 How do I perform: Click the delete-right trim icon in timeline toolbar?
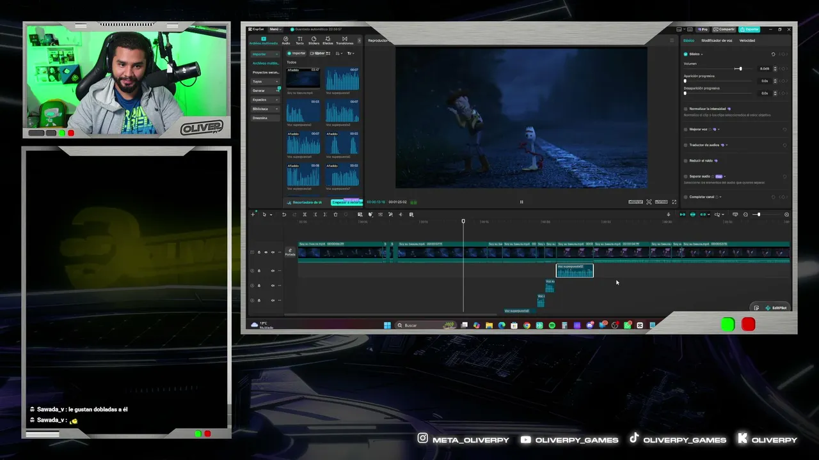coord(325,215)
